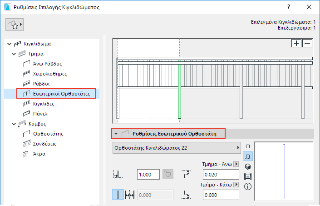Image resolution: width=320 pixels, height=206 pixels.
Task: Collapse the Κόμβος tree node
Action: (14, 124)
